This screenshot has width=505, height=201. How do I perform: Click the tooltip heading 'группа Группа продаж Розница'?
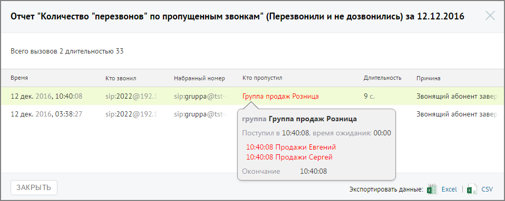pyautogui.click(x=299, y=119)
